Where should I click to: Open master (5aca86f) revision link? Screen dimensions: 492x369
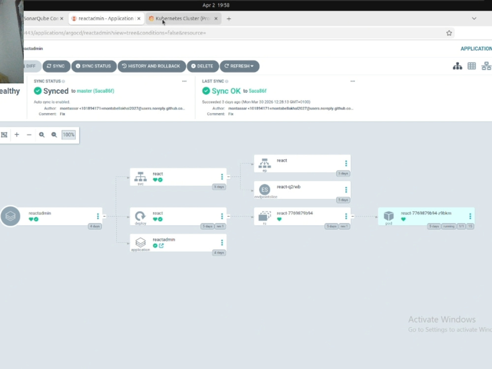(95, 91)
